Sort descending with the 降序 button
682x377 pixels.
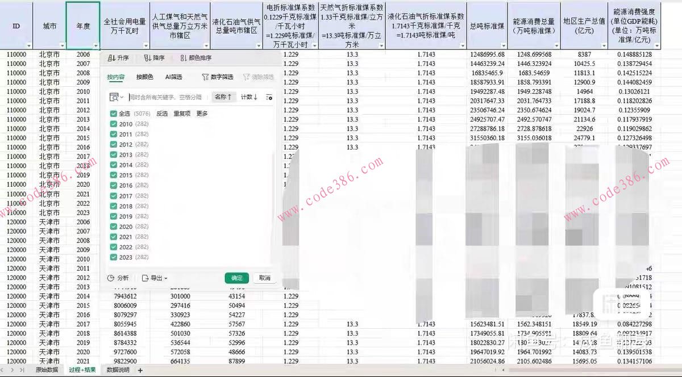(x=154, y=58)
